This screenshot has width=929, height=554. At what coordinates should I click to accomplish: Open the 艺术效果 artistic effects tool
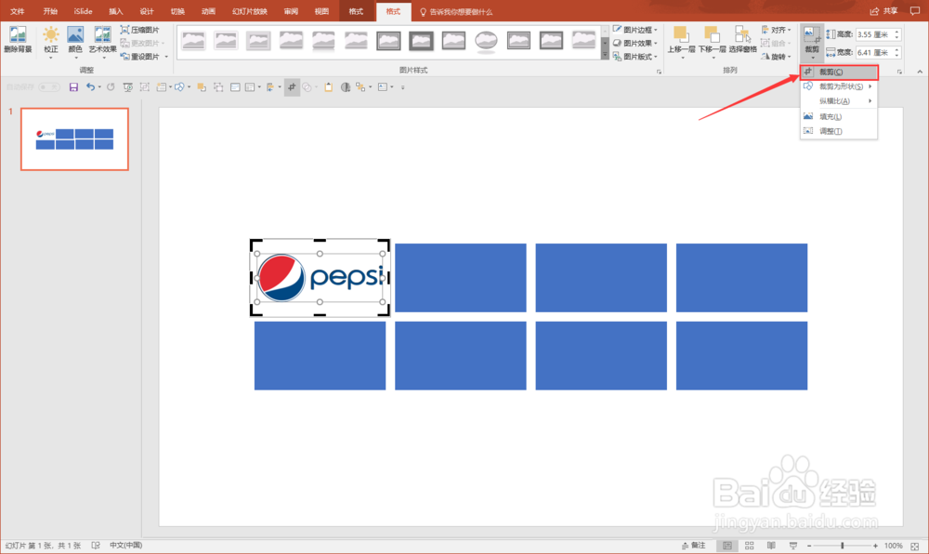(x=102, y=40)
